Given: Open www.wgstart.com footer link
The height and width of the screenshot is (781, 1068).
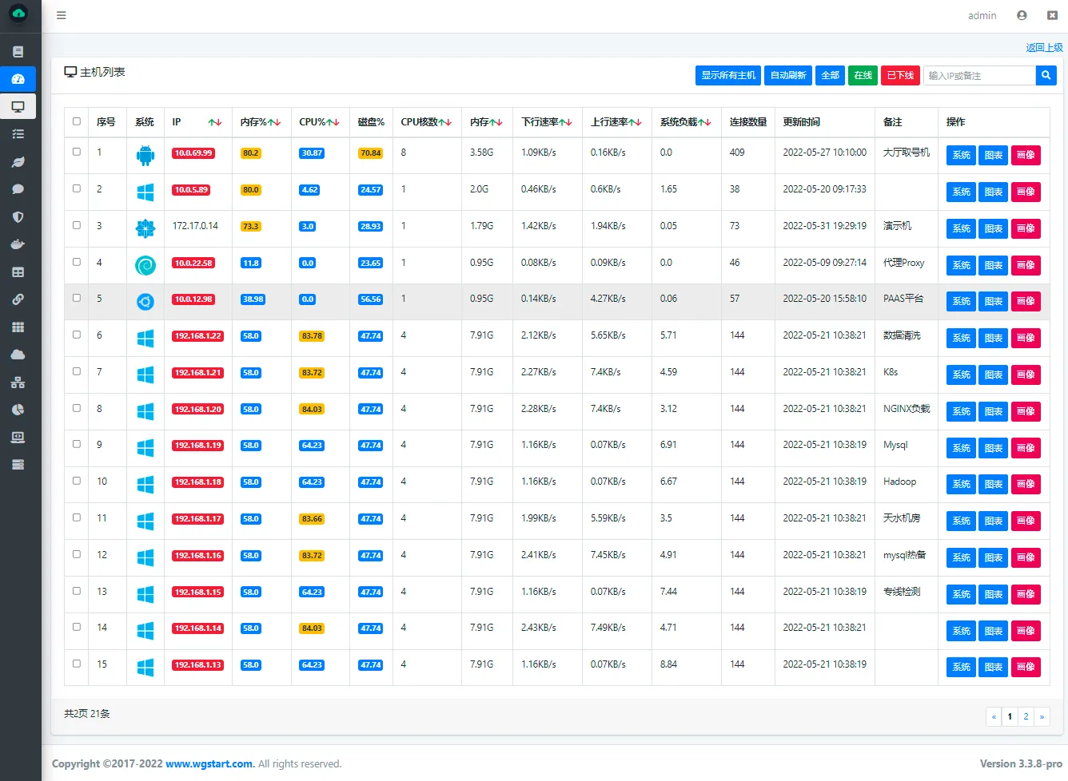Looking at the screenshot, I should 209,763.
